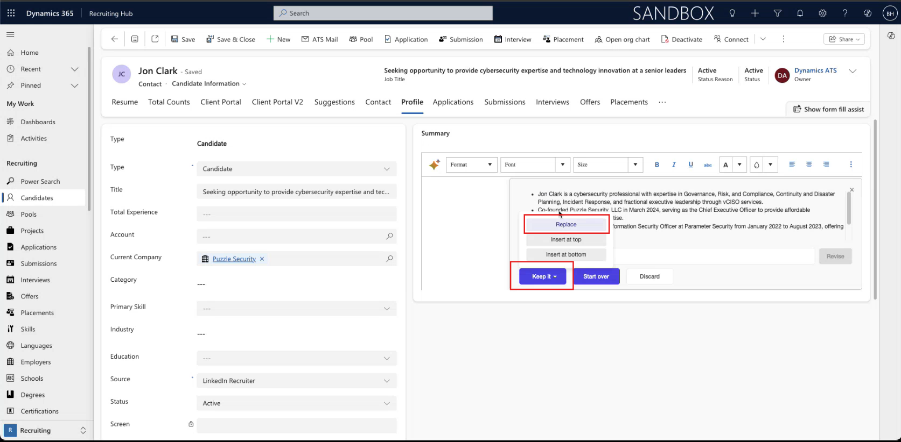Image resolution: width=901 pixels, height=442 pixels.
Task: Apply strikethrough formatting in summary editor
Action: [708, 165]
